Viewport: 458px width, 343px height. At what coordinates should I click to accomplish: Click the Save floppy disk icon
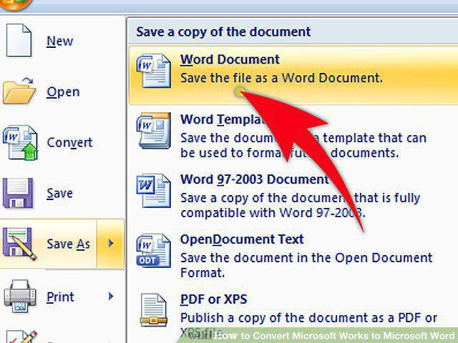(18, 193)
